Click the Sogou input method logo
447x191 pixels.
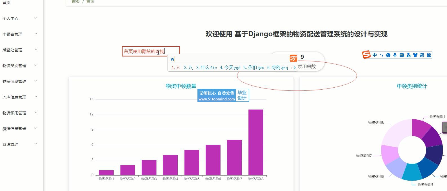(x=366, y=55)
